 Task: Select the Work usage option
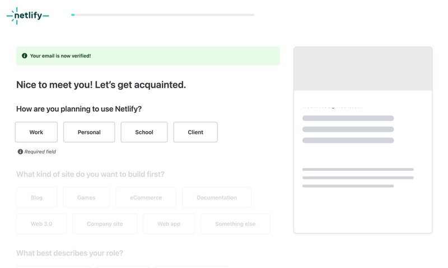tap(36, 132)
